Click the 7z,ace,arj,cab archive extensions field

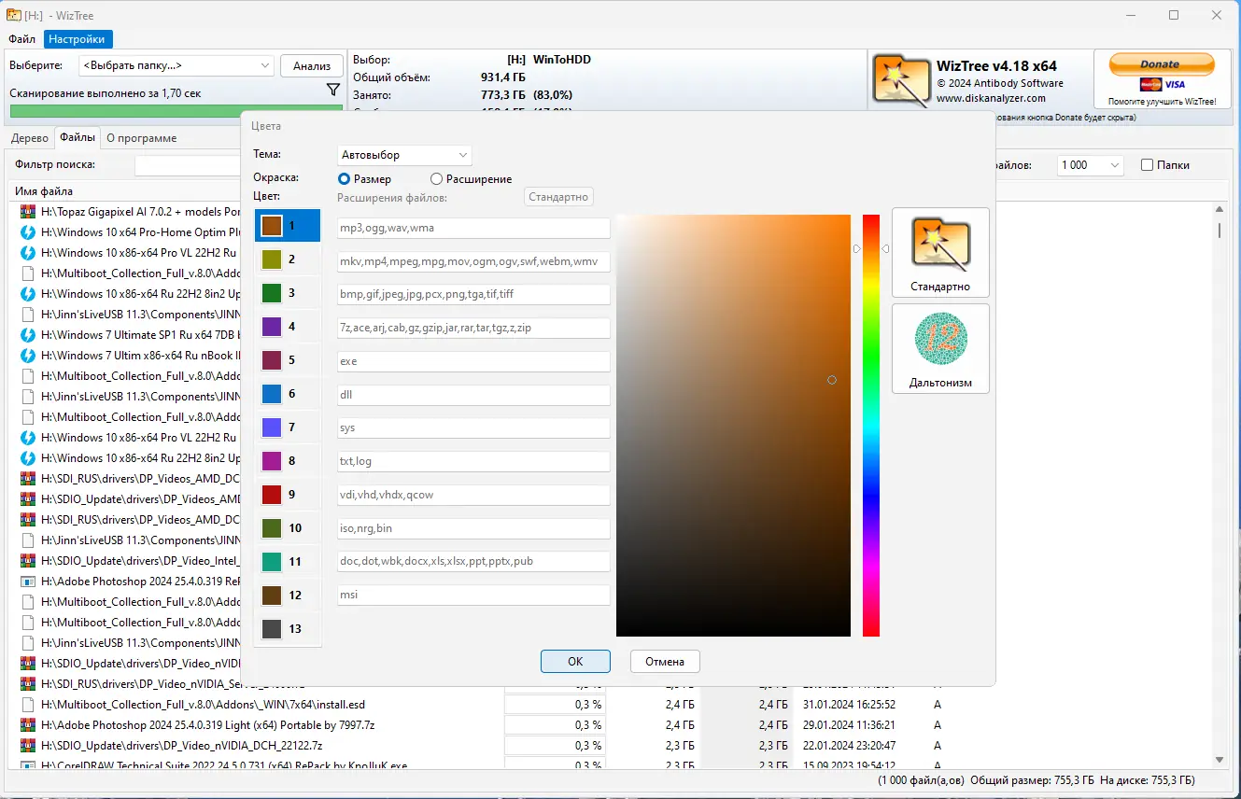point(473,328)
